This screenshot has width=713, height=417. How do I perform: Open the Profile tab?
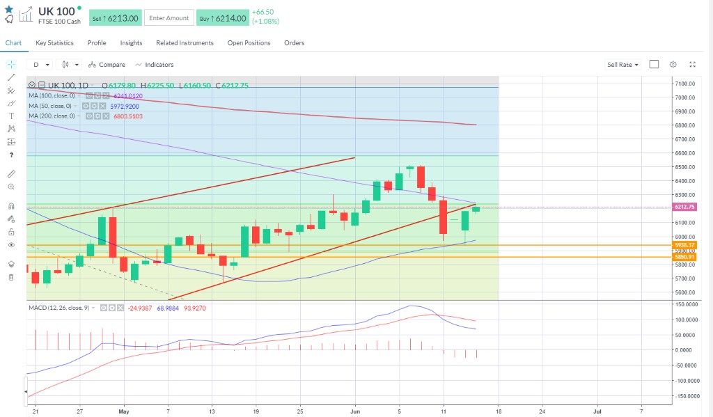pos(97,42)
